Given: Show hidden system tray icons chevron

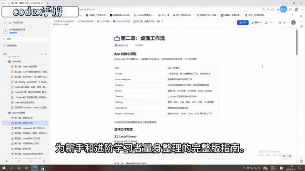Looking at the screenshot, I should pyautogui.click(x=244, y=168).
